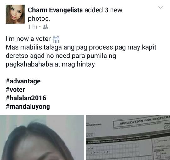170x160 pixels.
Task: Open the #voter hashtag
Action: [x=15, y=89]
